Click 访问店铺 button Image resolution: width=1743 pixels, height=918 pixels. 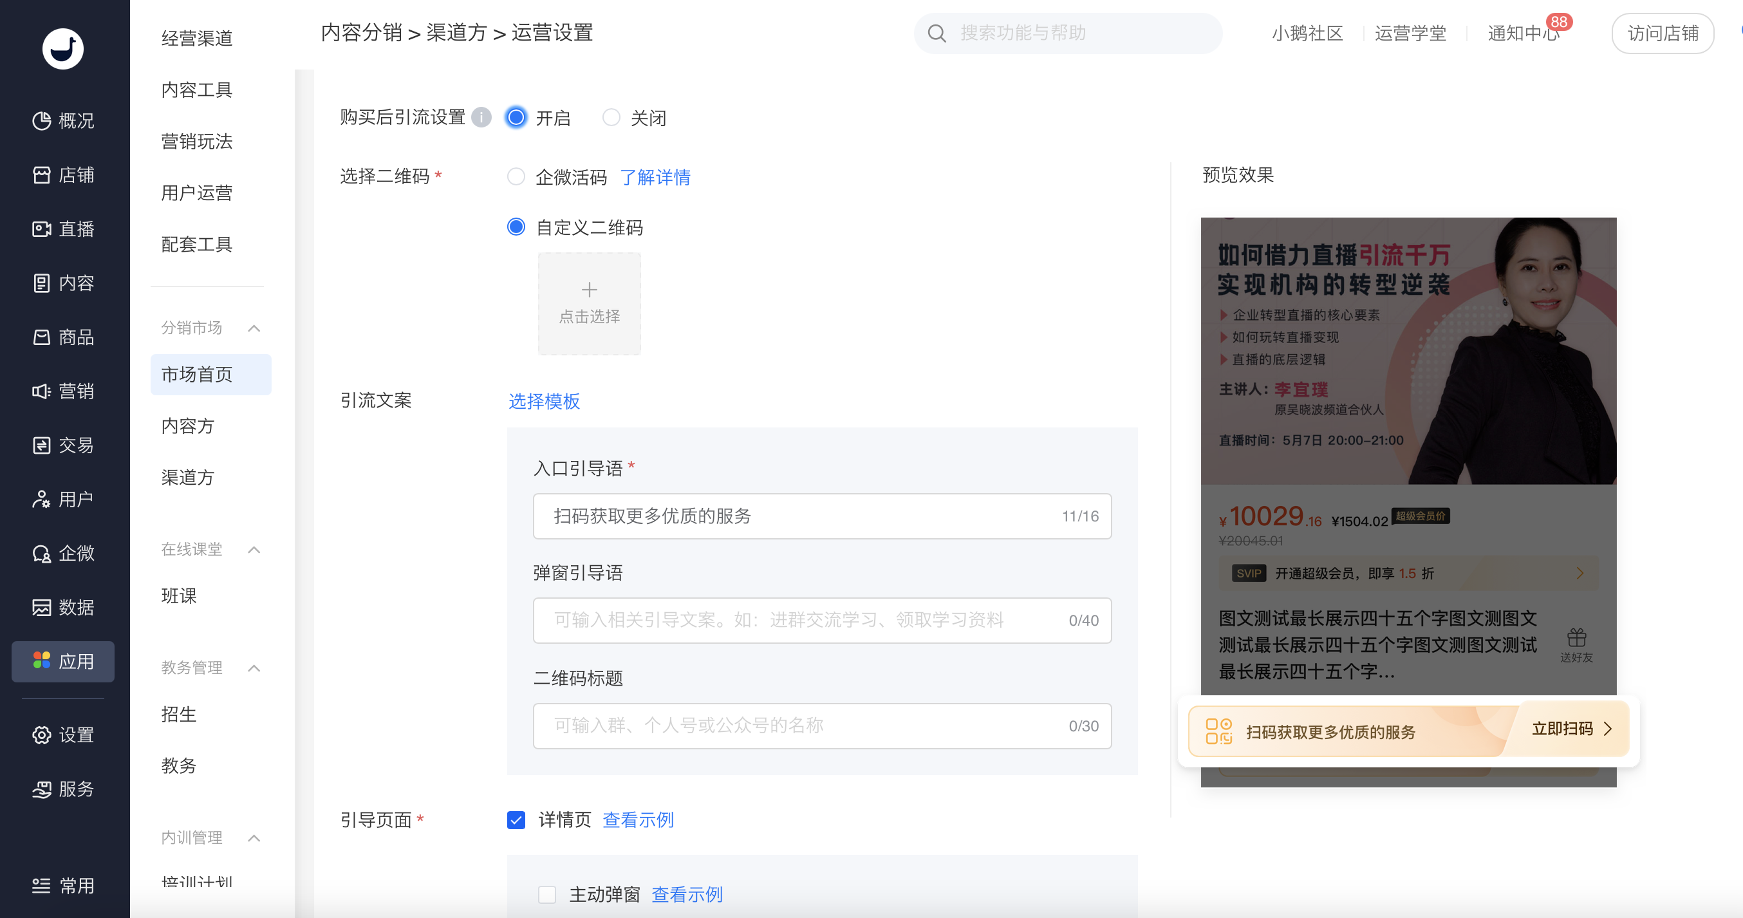click(x=1663, y=33)
